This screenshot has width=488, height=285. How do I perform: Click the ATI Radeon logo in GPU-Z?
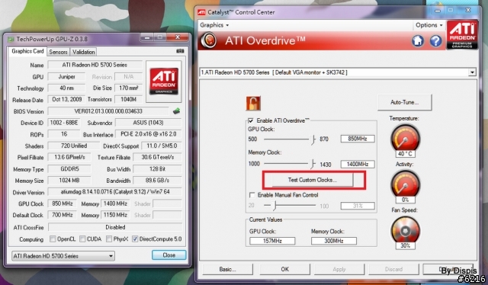coord(164,82)
